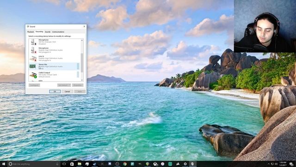
Task: Select the CABLE Output device icon
Action: coord(33,75)
